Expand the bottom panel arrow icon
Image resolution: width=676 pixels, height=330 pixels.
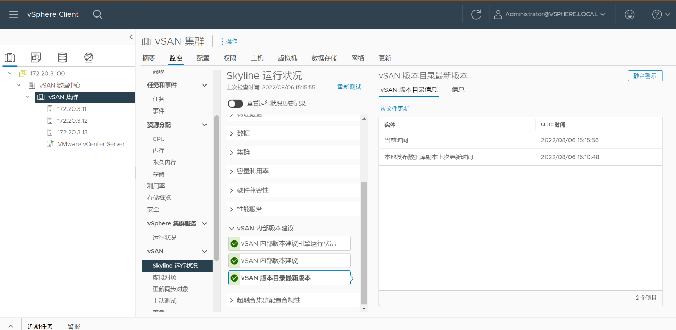coord(11,326)
